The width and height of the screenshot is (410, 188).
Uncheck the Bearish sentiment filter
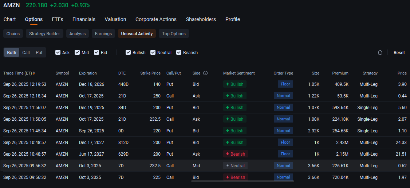(178, 52)
